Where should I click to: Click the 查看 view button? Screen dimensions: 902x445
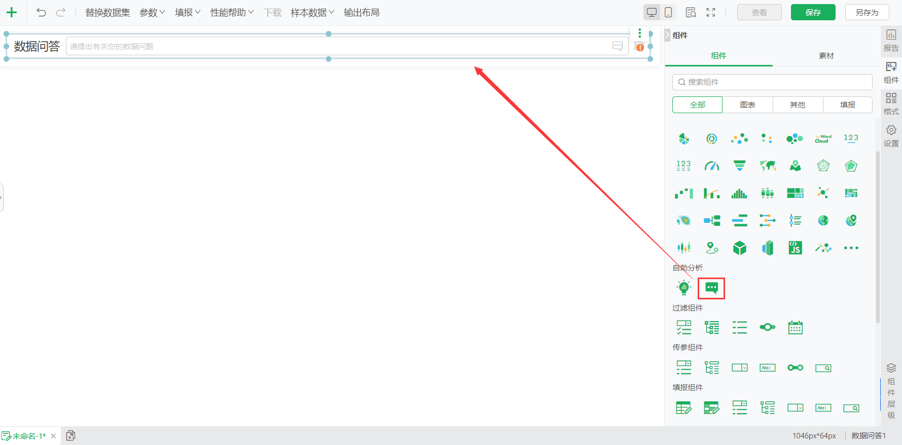pyautogui.click(x=759, y=13)
